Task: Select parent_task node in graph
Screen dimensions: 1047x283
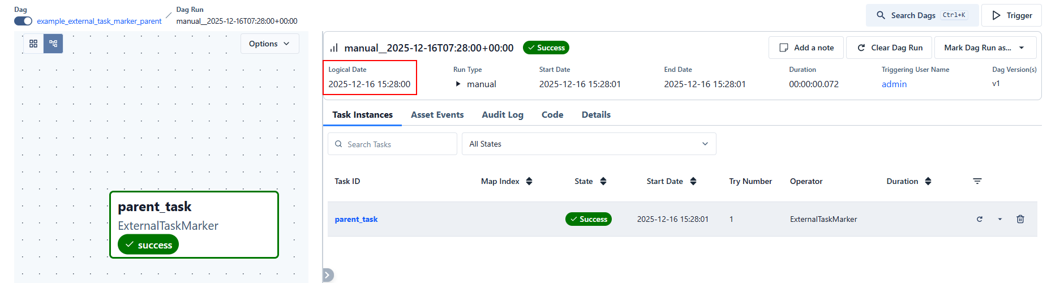Action: click(194, 225)
